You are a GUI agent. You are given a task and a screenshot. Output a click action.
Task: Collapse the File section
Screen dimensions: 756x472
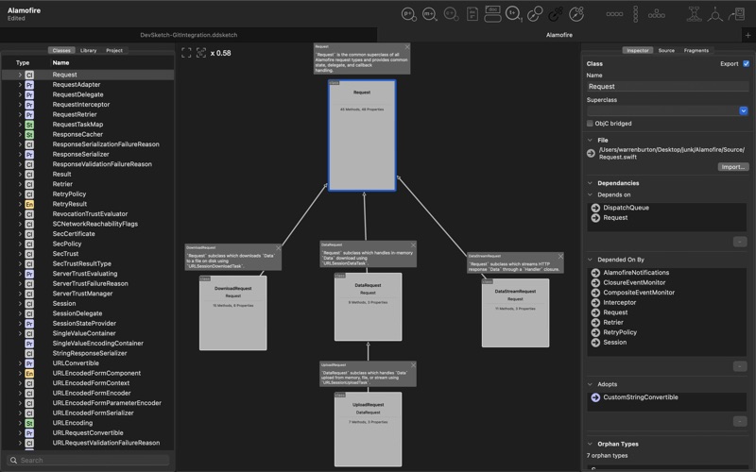[x=590, y=140]
